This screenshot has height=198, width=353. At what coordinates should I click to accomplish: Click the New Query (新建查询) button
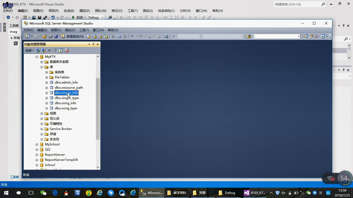click(x=73, y=36)
